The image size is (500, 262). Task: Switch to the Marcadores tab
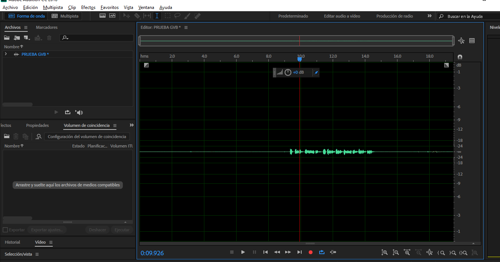tap(46, 27)
